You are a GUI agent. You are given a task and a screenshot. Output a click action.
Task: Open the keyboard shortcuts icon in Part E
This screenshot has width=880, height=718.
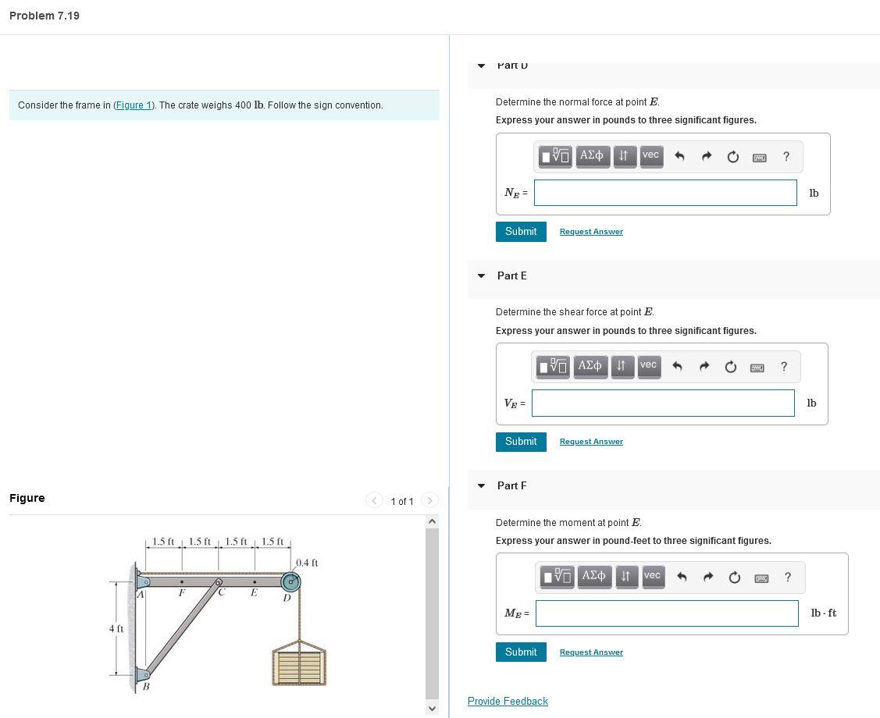(757, 367)
